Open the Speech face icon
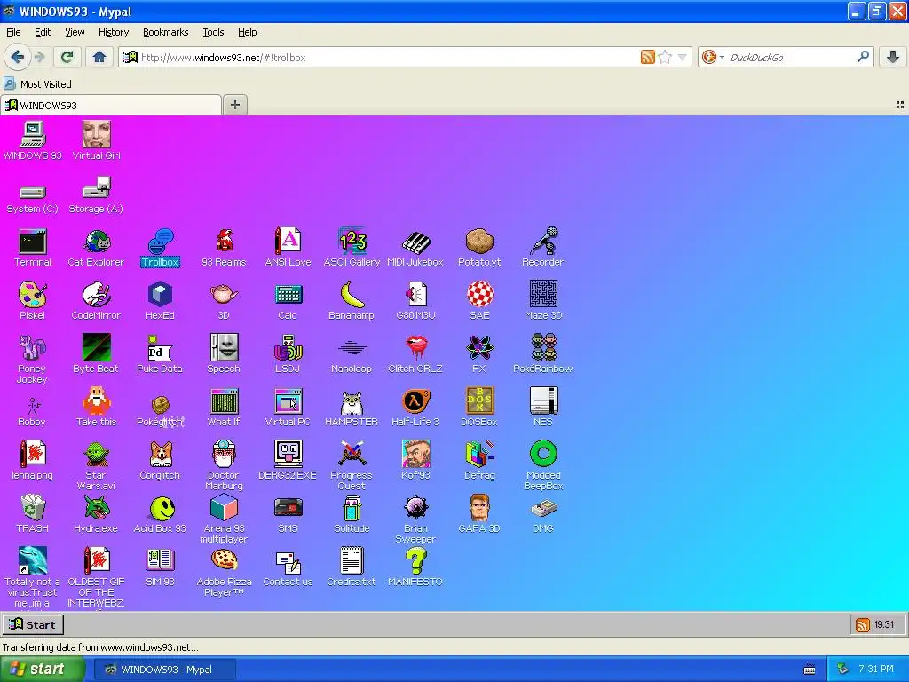This screenshot has height=682, width=909. coord(224,353)
